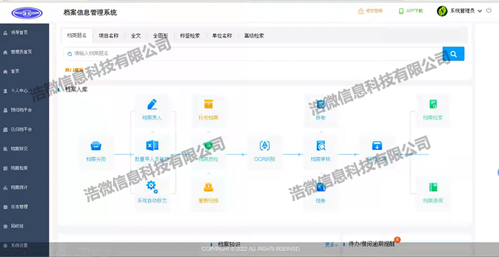Open the 档案质检 shield icon
The width and height of the screenshot is (499, 257).
pyautogui.click(x=208, y=146)
